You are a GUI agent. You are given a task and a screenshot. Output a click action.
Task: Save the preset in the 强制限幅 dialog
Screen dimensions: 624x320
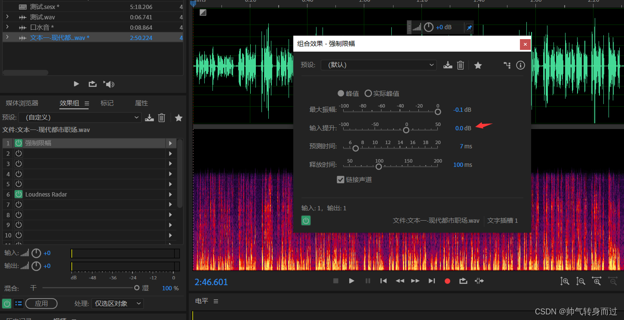448,65
